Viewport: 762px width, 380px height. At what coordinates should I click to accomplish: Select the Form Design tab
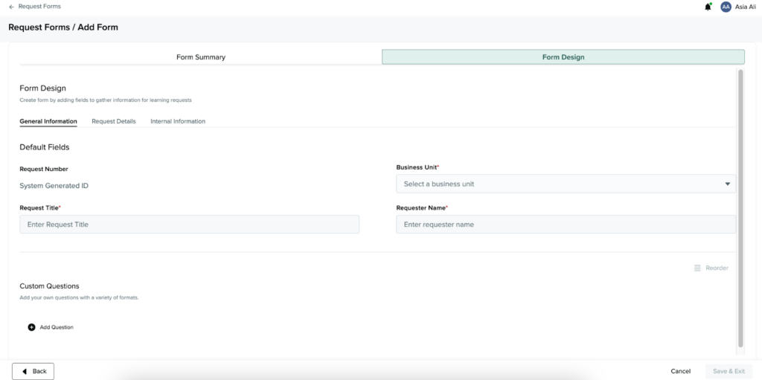coord(563,57)
